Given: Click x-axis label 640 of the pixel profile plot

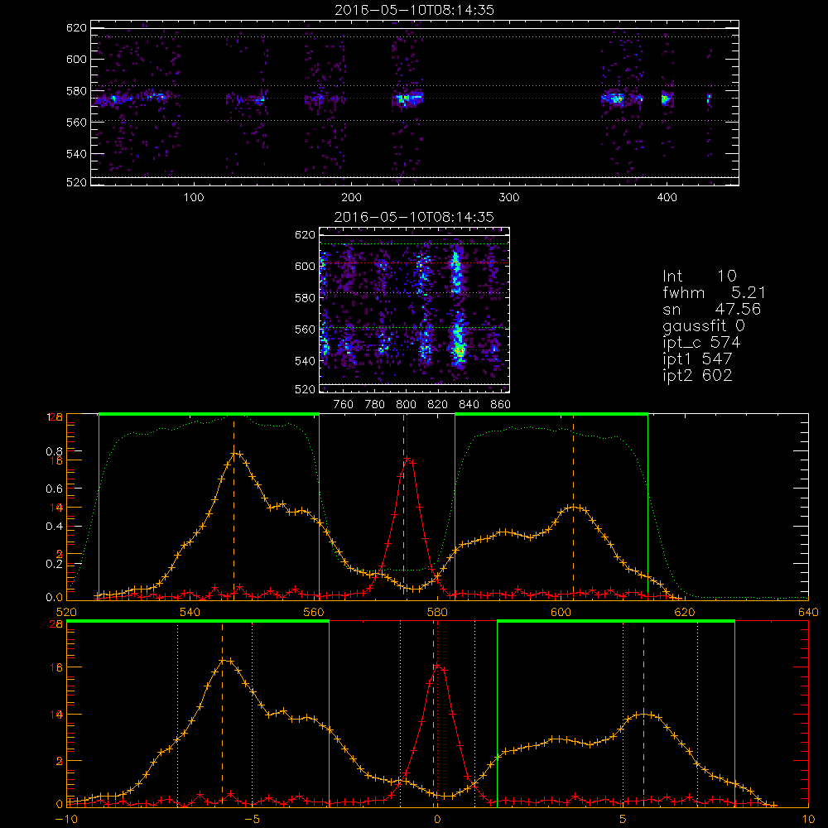Looking at the screenshot, I should tap(808, 613).
